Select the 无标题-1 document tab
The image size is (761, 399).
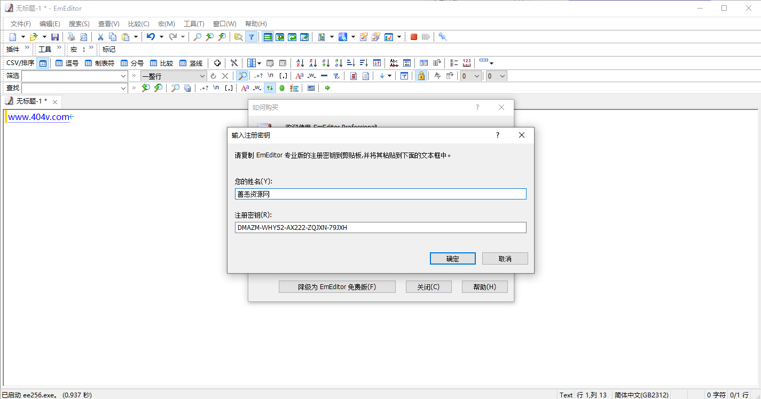point(32,101)
